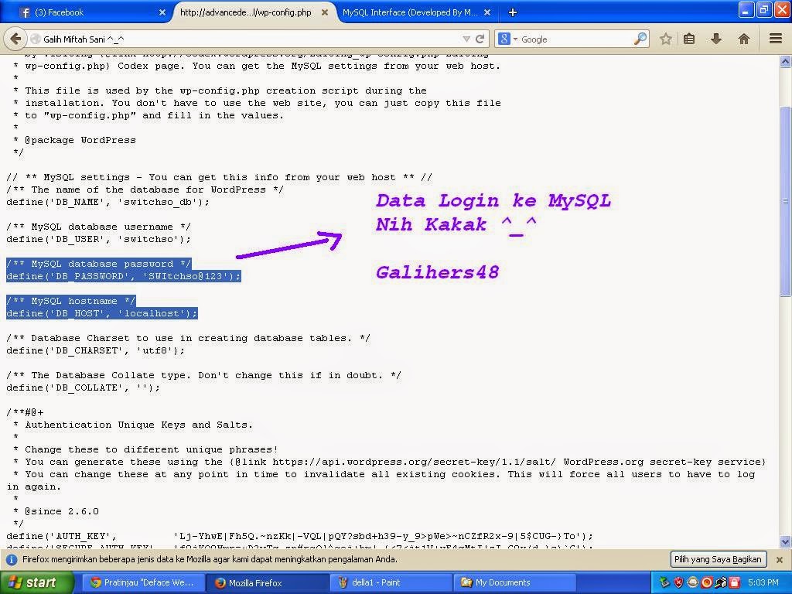Viewport: 792px width, 594px height.
Task: Click inside the address bar field
Action: pos(232,39)
